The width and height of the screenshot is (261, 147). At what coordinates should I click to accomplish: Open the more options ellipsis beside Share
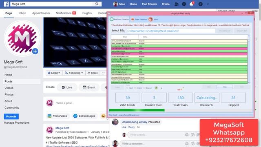pyautogui.click(x=104, y=73)
